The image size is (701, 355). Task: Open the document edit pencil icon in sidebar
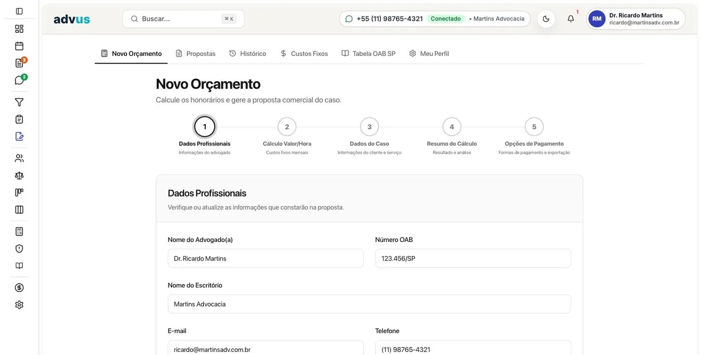pos(19,136)
